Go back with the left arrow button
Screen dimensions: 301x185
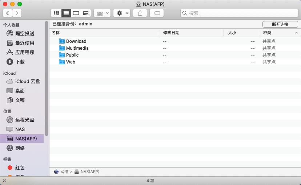tap(8, 13)
